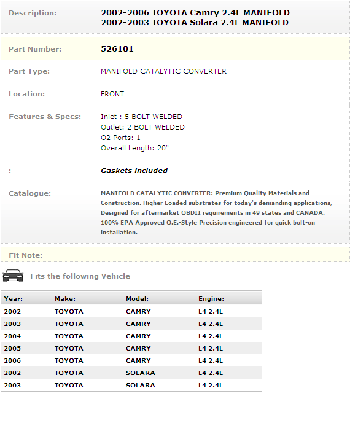Viewport: 350px width, 434px height.
Task: Click the Fit Note section label
Action: (x=25, y=255)
